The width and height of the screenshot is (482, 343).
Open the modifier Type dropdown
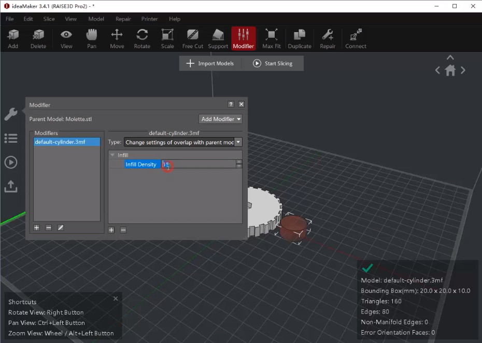pyautogui.click(x=183, y=142)
